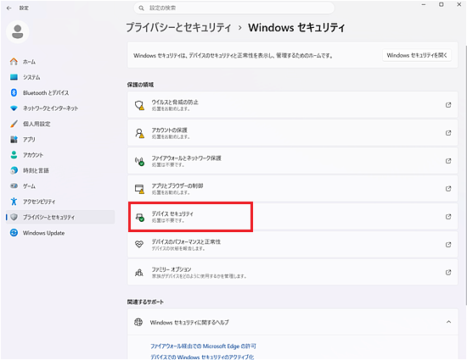467x360 pixels.
Task: Click the アプリとブラウザーの制御 window icon
Action: [x=139, y=189]
